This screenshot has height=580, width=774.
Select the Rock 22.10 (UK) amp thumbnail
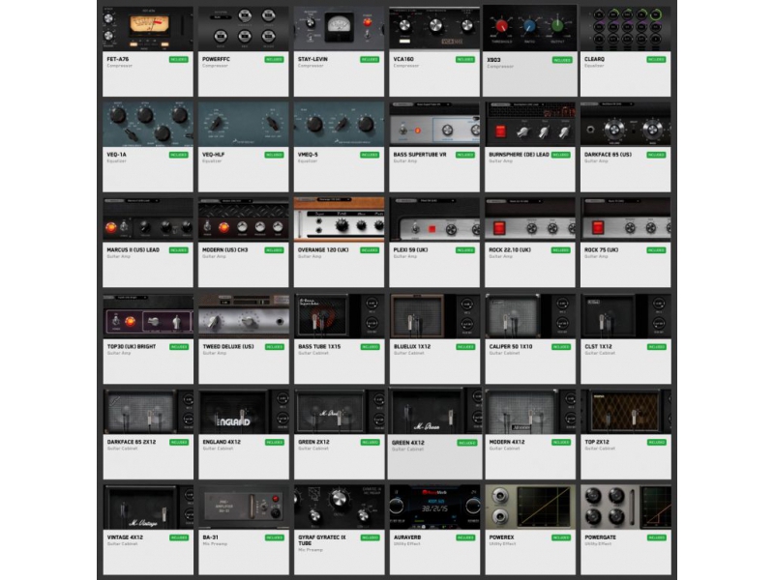point(530,220)
